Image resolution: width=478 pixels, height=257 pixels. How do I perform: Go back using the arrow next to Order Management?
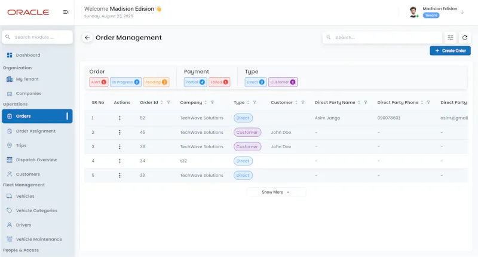coord(87,38)
